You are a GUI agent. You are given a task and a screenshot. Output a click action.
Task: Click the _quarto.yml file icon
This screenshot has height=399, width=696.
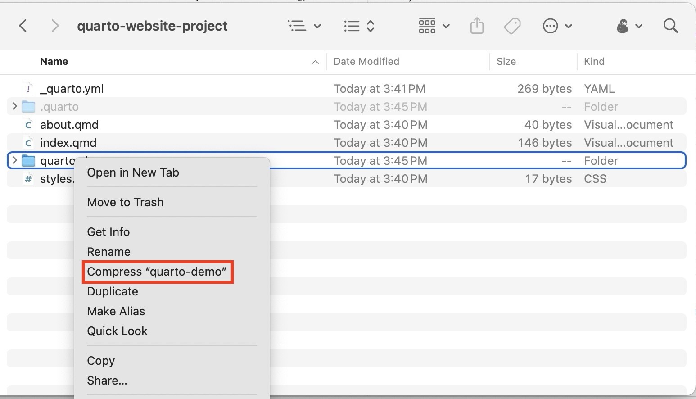tap(28, 89)
